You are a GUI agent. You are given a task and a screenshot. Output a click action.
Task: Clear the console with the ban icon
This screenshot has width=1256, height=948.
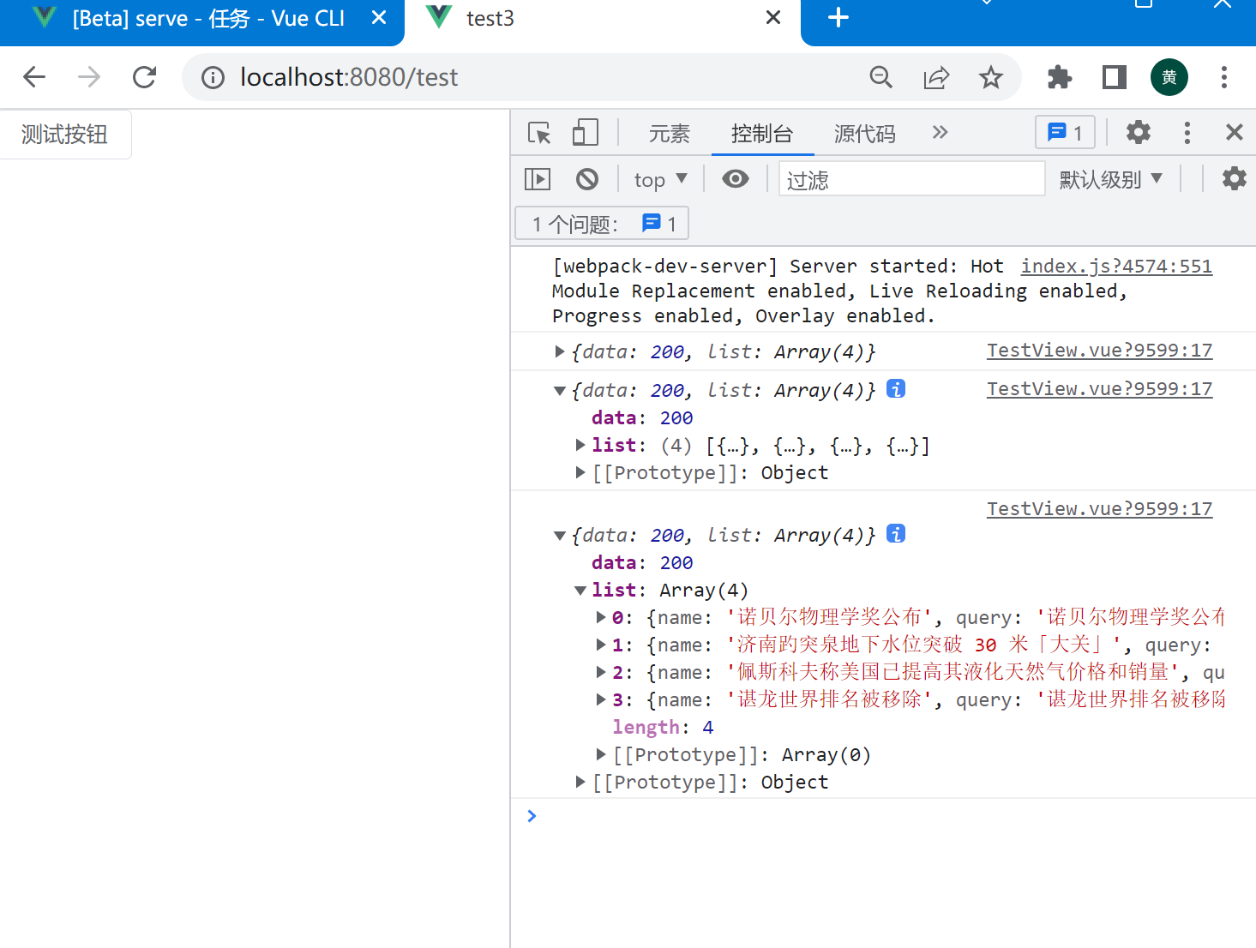click(587, 179)
